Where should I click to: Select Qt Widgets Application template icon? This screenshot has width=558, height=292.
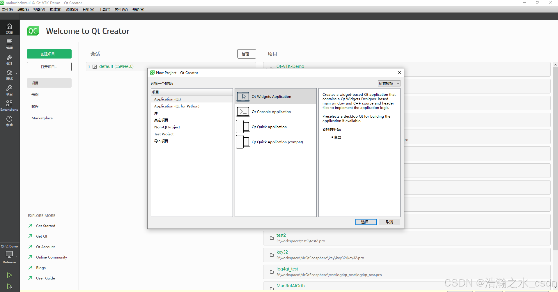pyautogui.click(x=243, y=96)
